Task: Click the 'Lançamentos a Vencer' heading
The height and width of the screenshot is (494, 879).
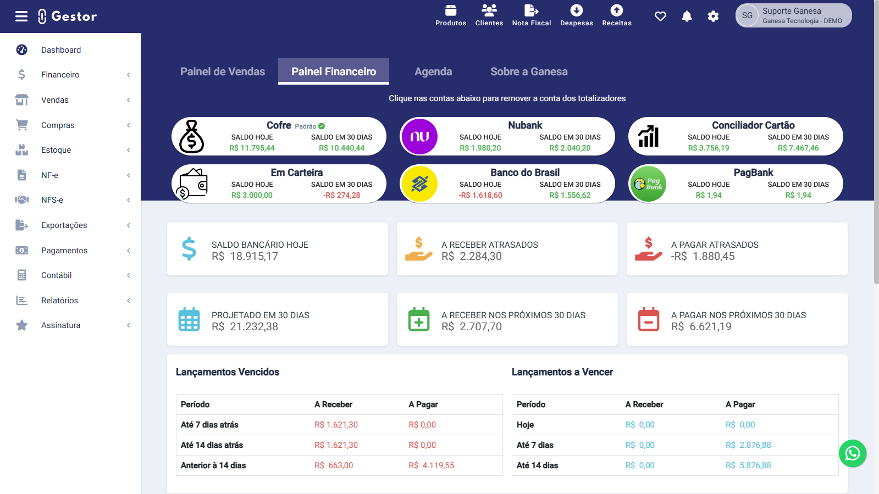Action: click(562, 372)
